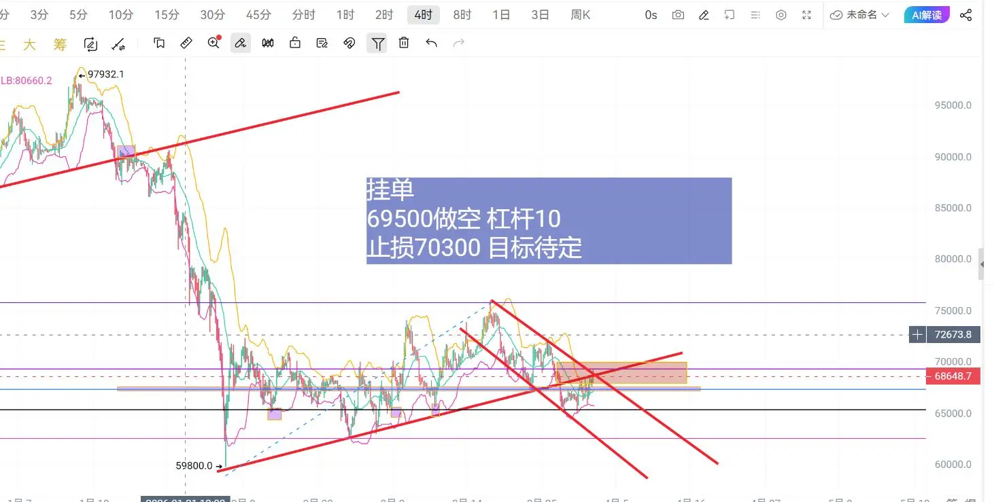The width and height of the screenshot is (994, 502).
Task: Select the 2时 timeframe tab
Action: click(x=384, y=15)
